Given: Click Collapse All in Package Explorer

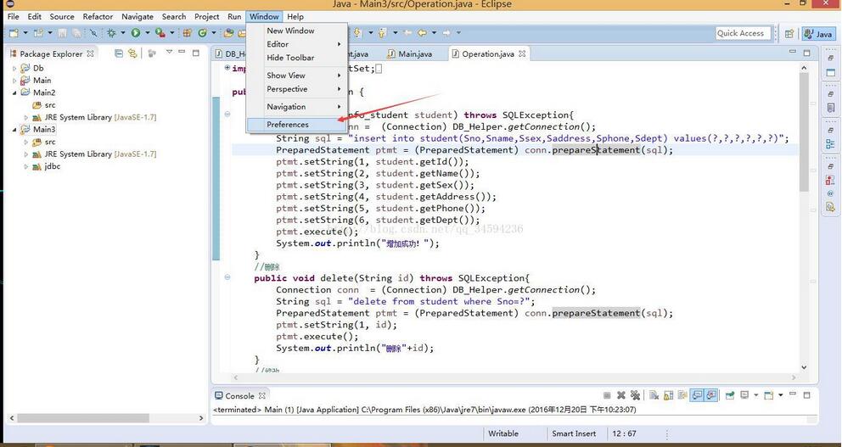Looking at the screenshot, I should click(119, 53).
